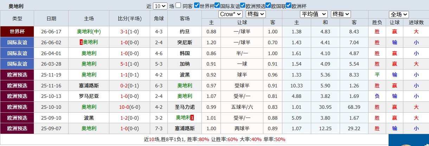Click the red card marker on 26-06-02 奥地利
The width and height of the screenshot is (429, 146).
81,42
